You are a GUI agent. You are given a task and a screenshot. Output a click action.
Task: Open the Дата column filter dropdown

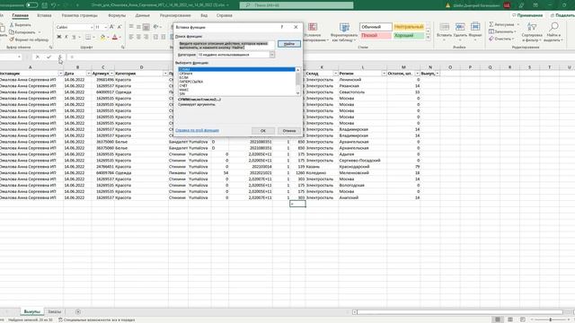pyautogui.click(x=88, y=74)
